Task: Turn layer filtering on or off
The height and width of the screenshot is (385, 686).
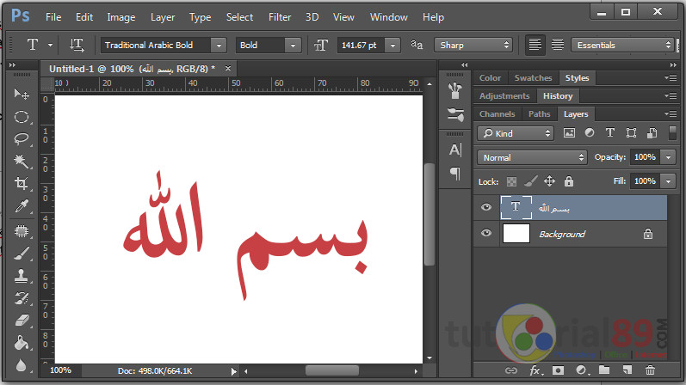Action: (x=673, y=133)
